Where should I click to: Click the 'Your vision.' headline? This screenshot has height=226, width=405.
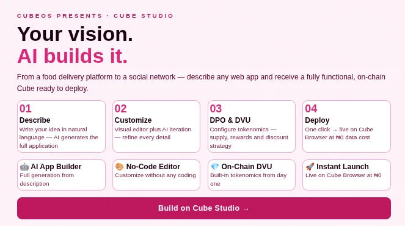click(x=75, y=34)
